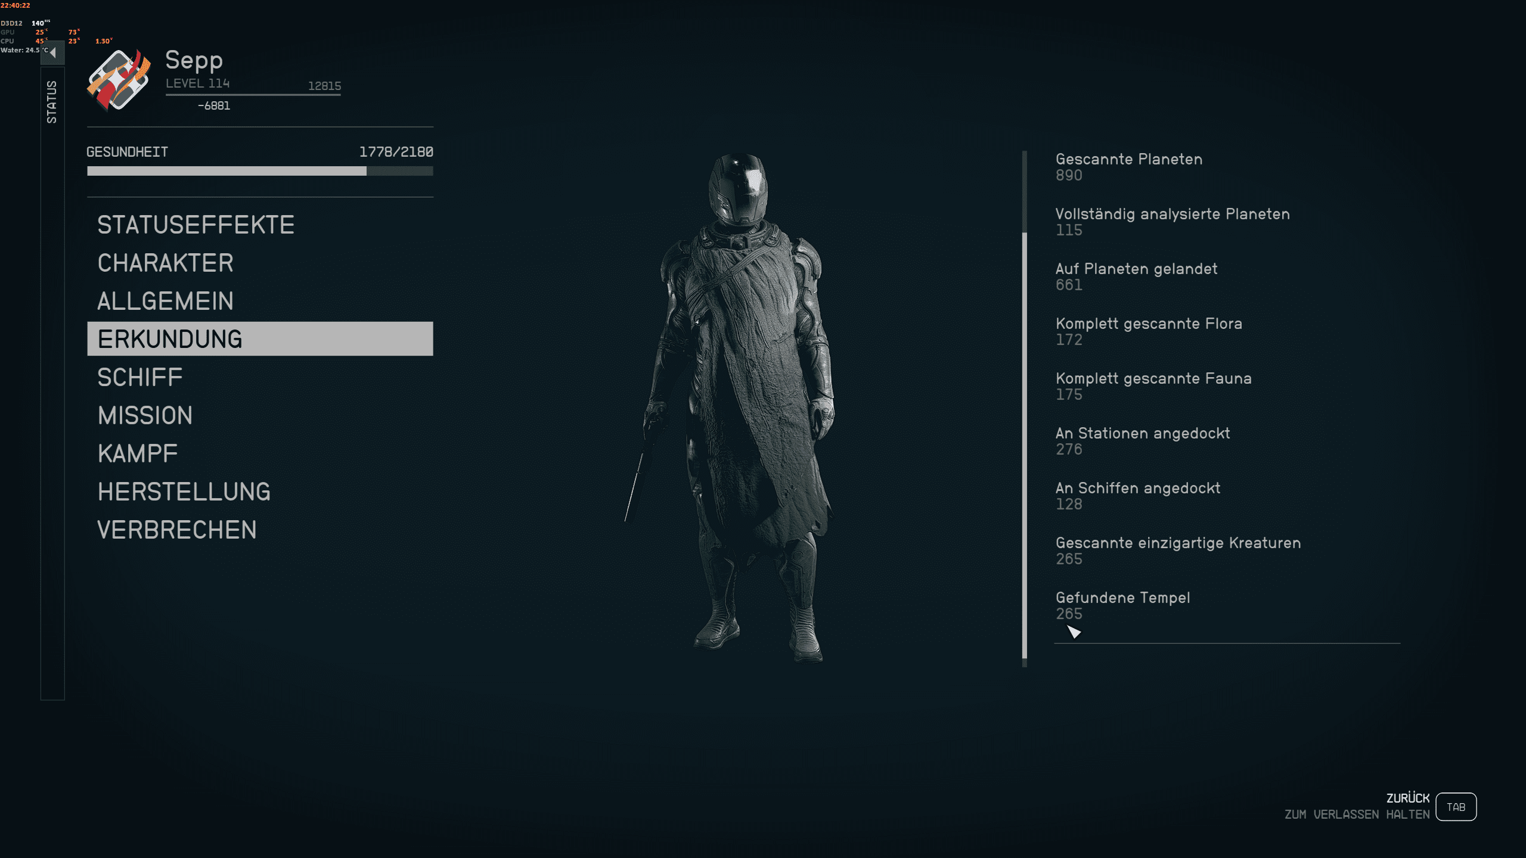Open the MISSION statistics category
This screenshot has width=1526, height=858.
click(x=260, y=415)
